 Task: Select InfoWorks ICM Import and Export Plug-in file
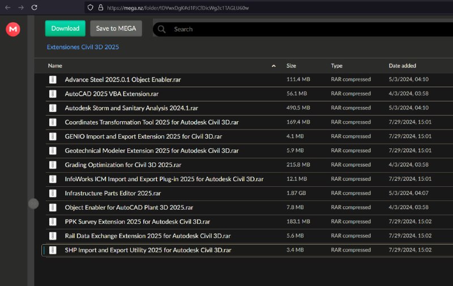click(x=164, y=179)
